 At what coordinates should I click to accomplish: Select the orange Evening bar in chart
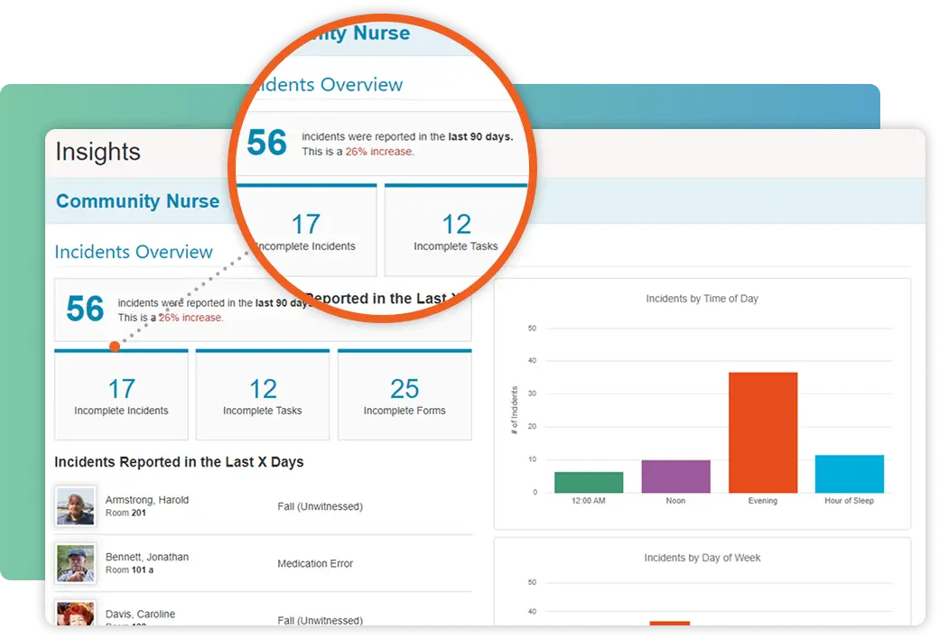coord(763,432)
